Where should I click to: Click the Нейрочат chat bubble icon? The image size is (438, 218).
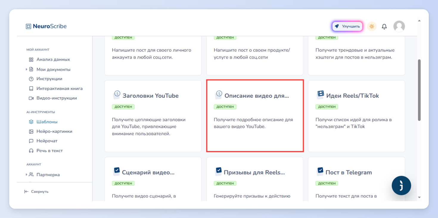coord(31,141)
